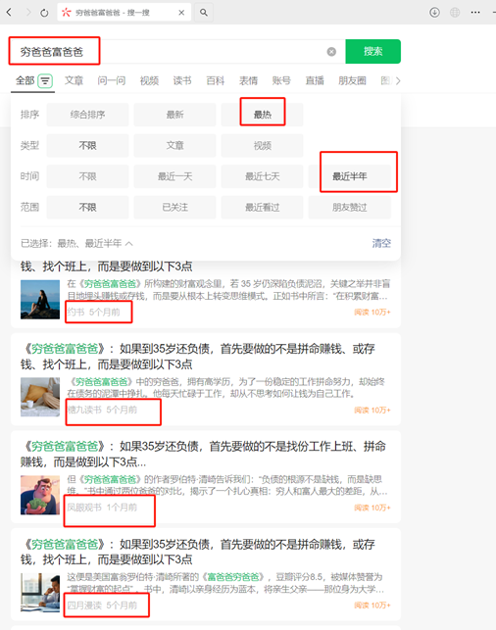Choose 综合排序 sort option
Viewport: 496px width, 630px height.
(x=87, y=115)
